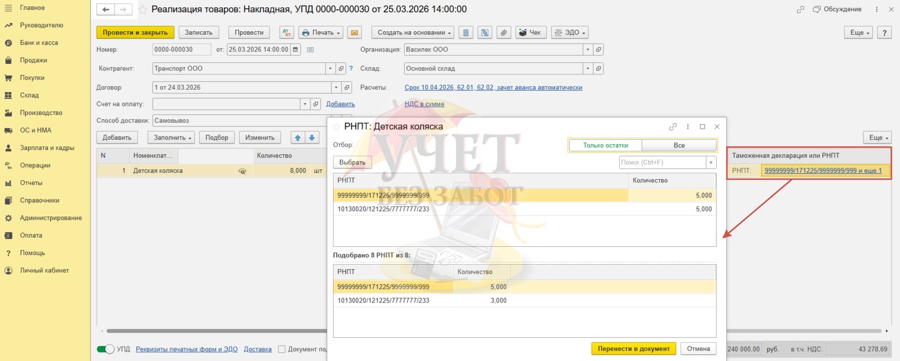Viewport: 900px width, 361px height.
Task: Expand the Контрагент dropdown arrow
Action: (x=331, y=69)
